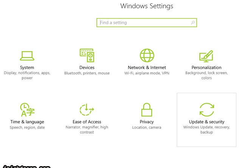242x168 pixels.
Task: Open the Update & security arrows icon
Action: (x=207, y=110)
